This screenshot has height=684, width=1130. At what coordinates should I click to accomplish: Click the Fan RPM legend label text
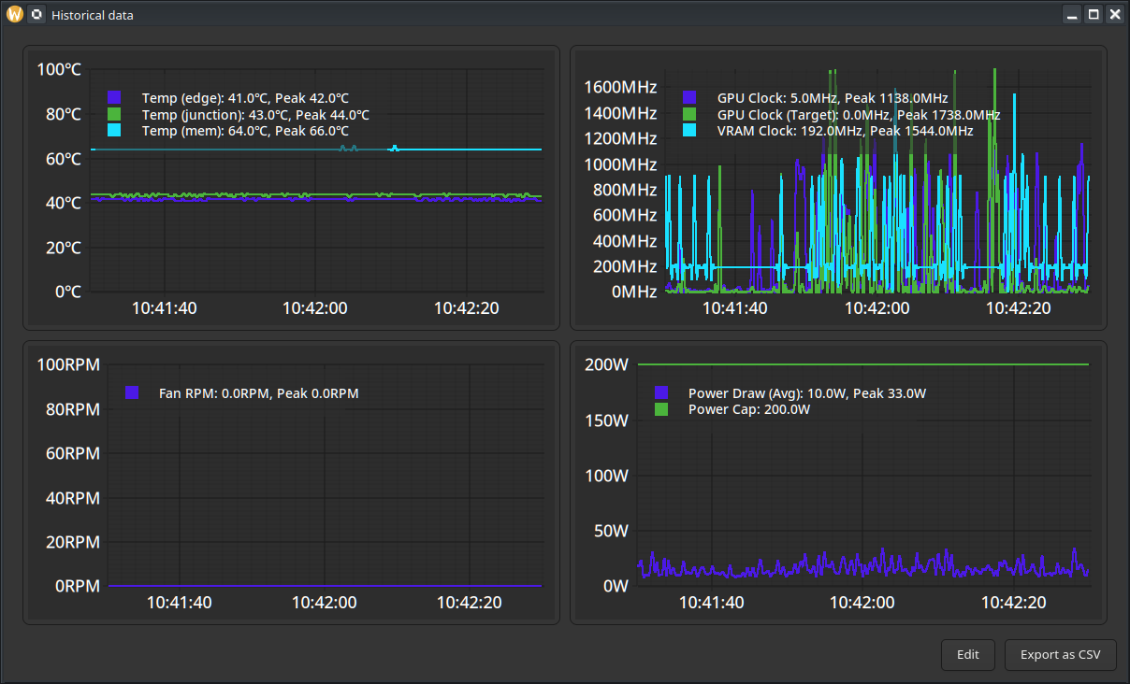pyautogui.click(x=258, y=393)
